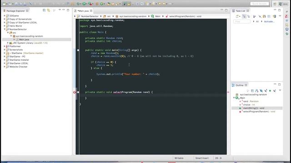Screen dimensions: 291x163
Task: Click NumberSelector in editor breadcrumb
Action: (x=90, y=16)
